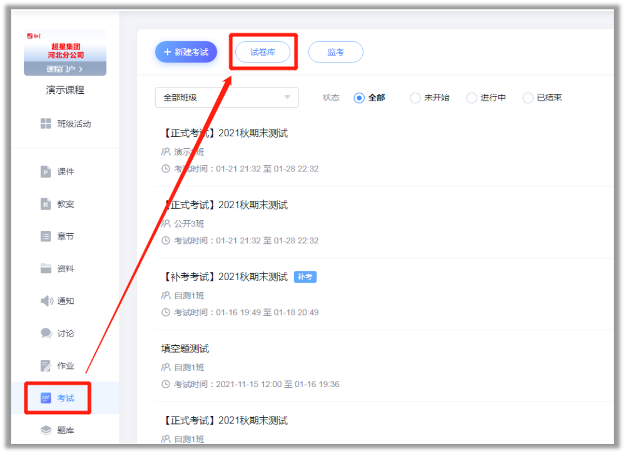This screenshot has height=454, width=625.
Task: Click the 考试 score icon
Action: tap(46, 398)
